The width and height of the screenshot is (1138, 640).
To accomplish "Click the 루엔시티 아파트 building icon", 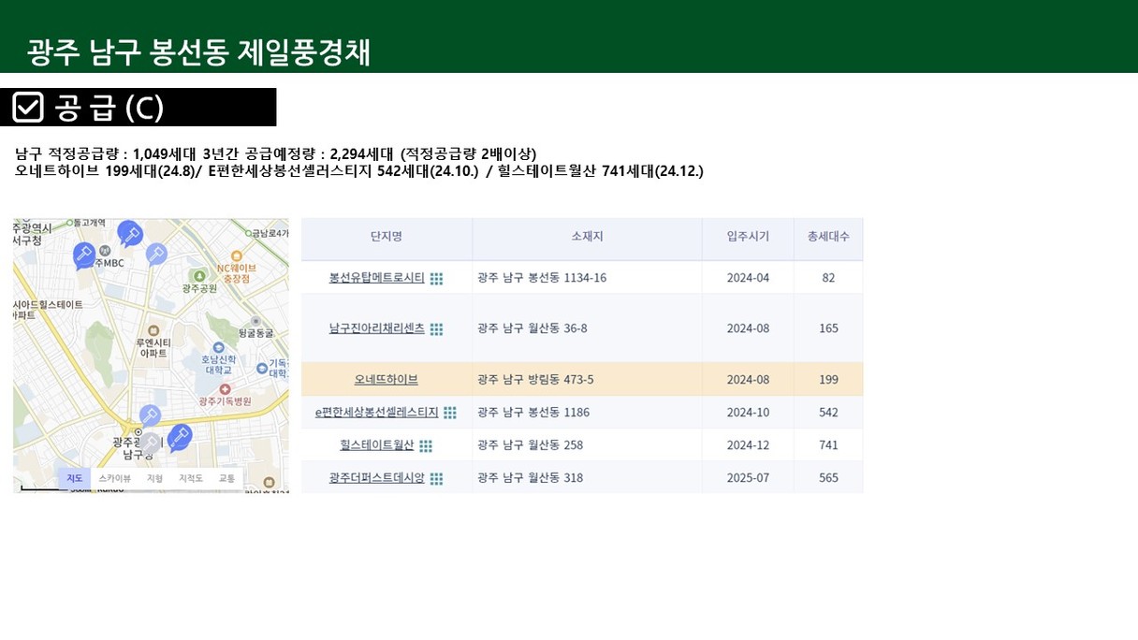I will (153, 329).
